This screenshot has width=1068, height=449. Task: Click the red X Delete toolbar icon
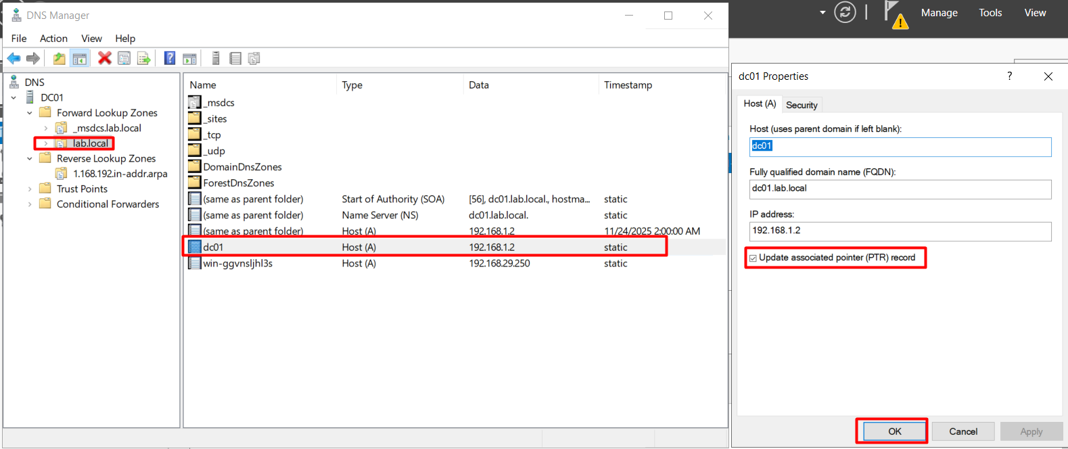point(104,59)
